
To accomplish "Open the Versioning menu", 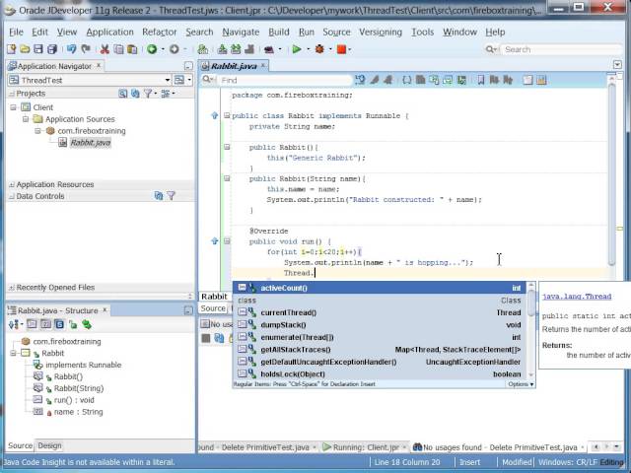I will coord(381,32).
